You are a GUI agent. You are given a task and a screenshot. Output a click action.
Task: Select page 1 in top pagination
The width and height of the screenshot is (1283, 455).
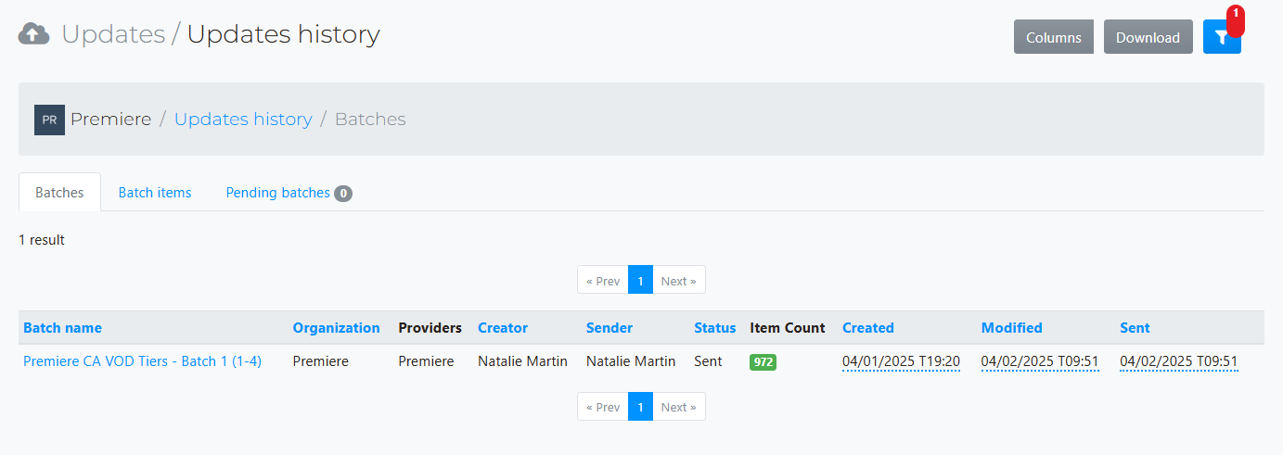[x=640, y=281]
